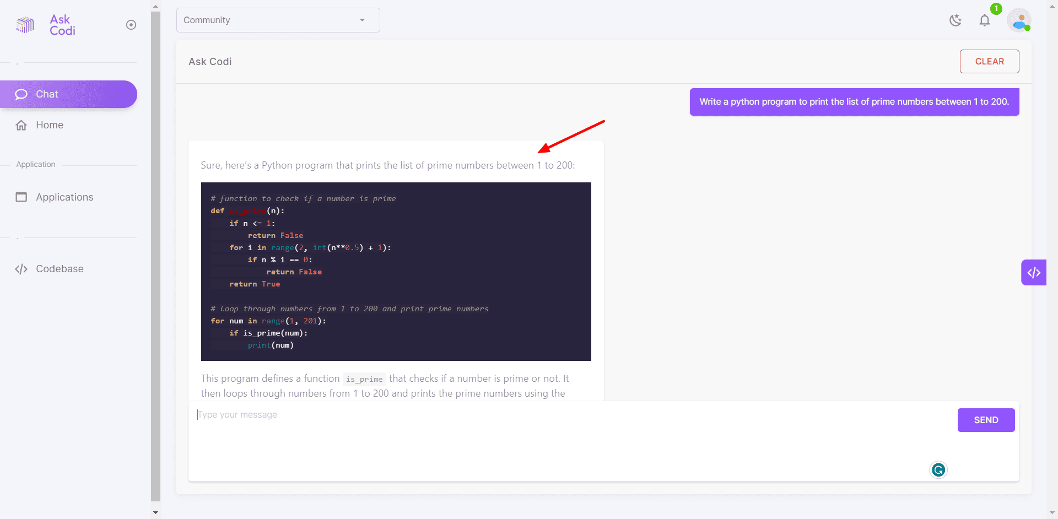Open user profile avatar menu
This screenshot has height=519, width=1058.
pos(1019,20)
